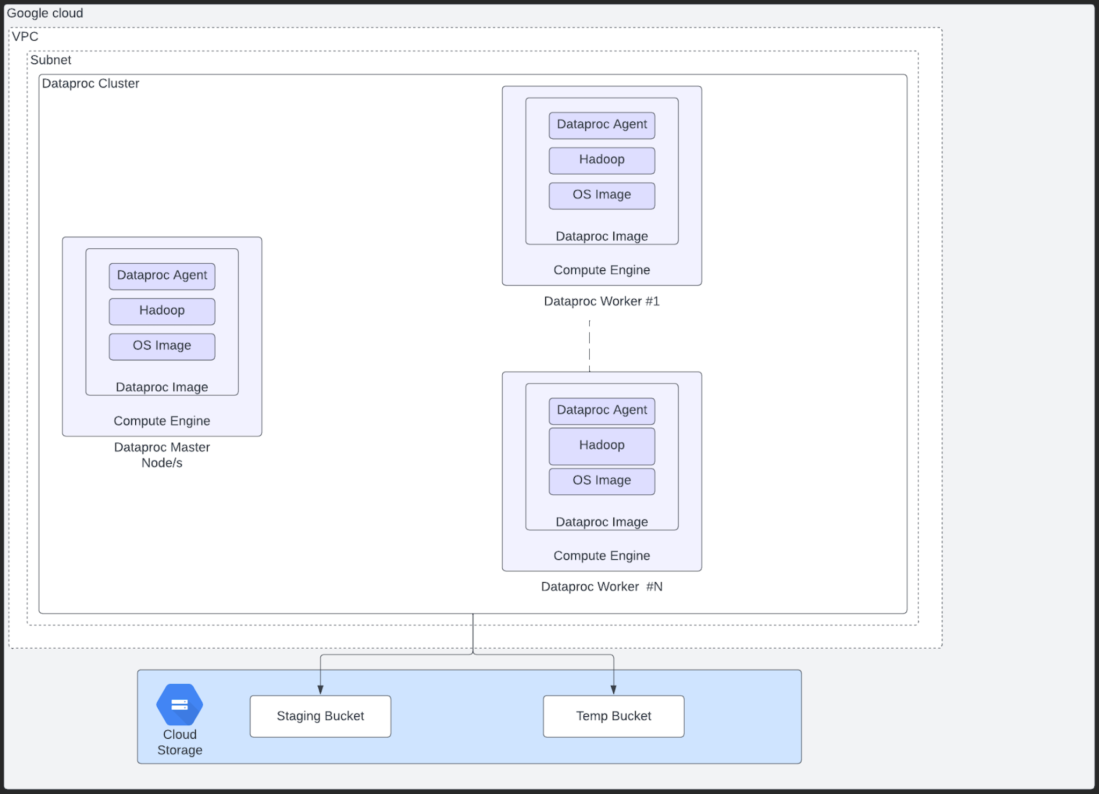Screen dimensions: 1099x794
Task: Click the 'VPC' label
Action: click(x=25, y=36)
